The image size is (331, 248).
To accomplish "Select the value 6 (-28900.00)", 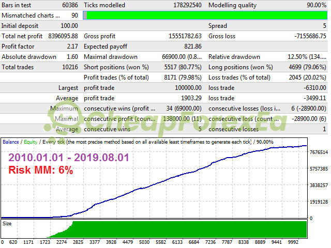I will pyautogui.click(x=309, y=109).
